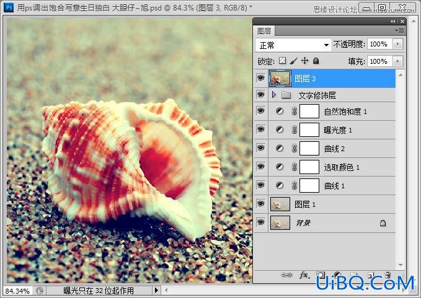This screenshot has height=298, width=421.
Task: Select the 曝光度 1 layer name
Action: click(x=338, y=130)
